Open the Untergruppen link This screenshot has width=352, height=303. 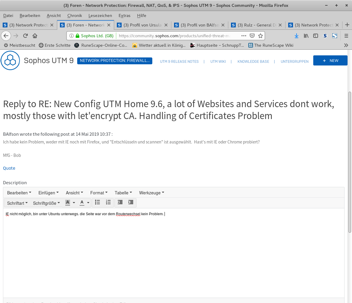point(294,61)
